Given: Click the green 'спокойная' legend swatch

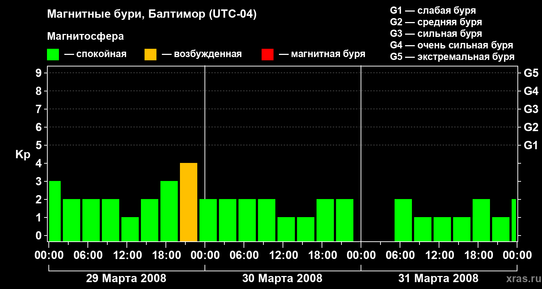Looking at the screenshot, I should coord(53,55).
